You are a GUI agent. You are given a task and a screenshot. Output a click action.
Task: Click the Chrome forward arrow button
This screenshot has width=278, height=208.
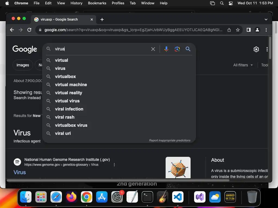21,30
